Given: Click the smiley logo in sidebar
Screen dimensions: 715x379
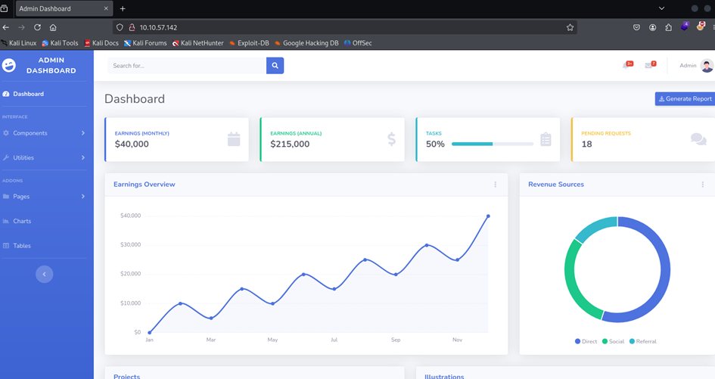Looking at the screenshot, I should tap(9, 66).
